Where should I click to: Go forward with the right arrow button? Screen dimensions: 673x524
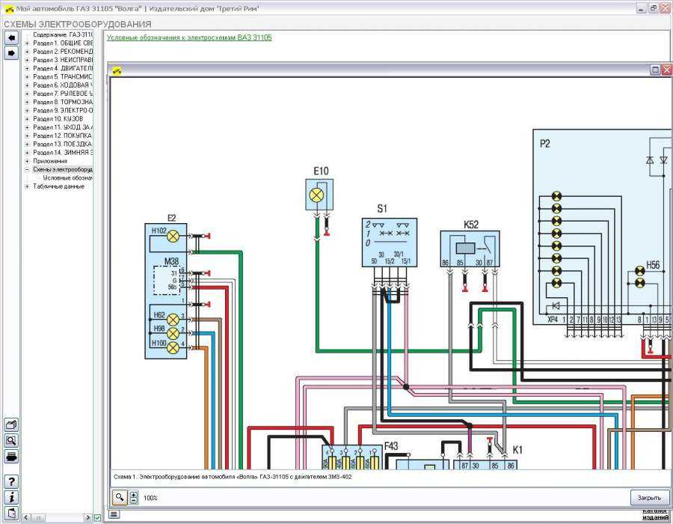(x=11, y=53)
